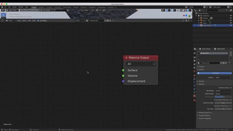Switch to the Layout workspace tab
This screenshot has height=131, width=233.
click(x=34, y=7)
